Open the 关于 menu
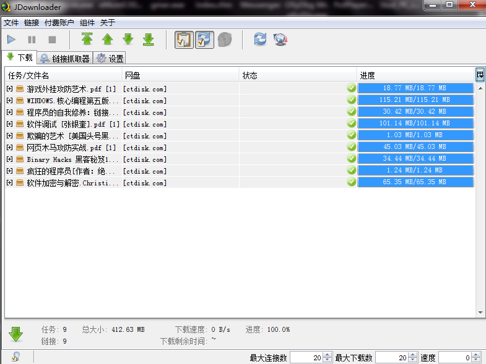This screenshot has height=364, width=486. point(108,23)
